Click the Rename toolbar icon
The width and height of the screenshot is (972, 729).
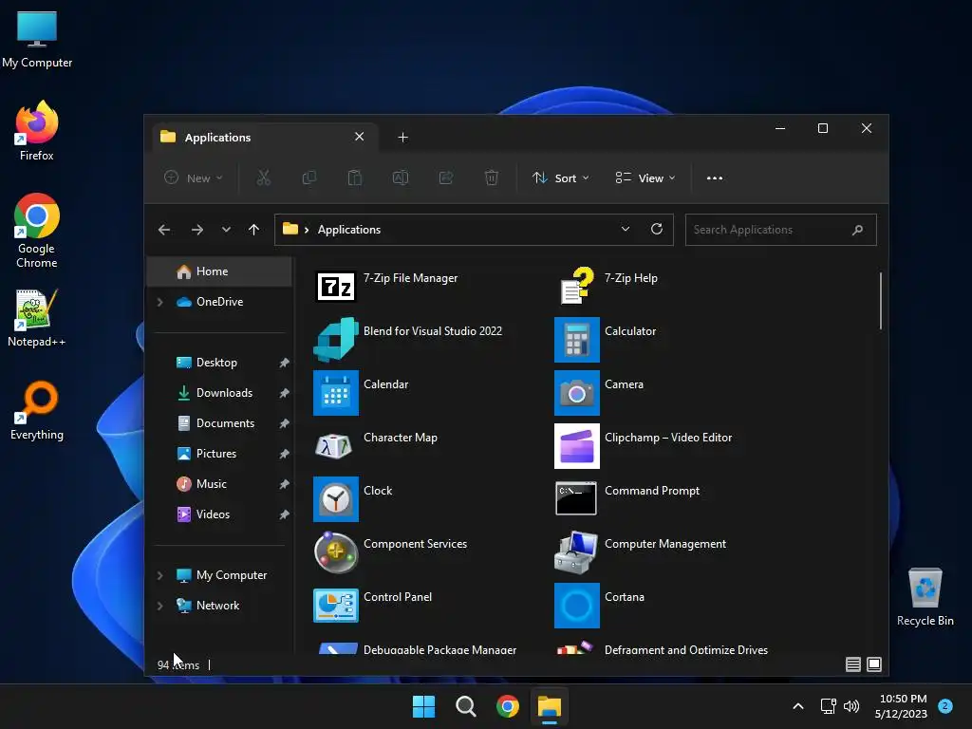[x=401, y=178]
